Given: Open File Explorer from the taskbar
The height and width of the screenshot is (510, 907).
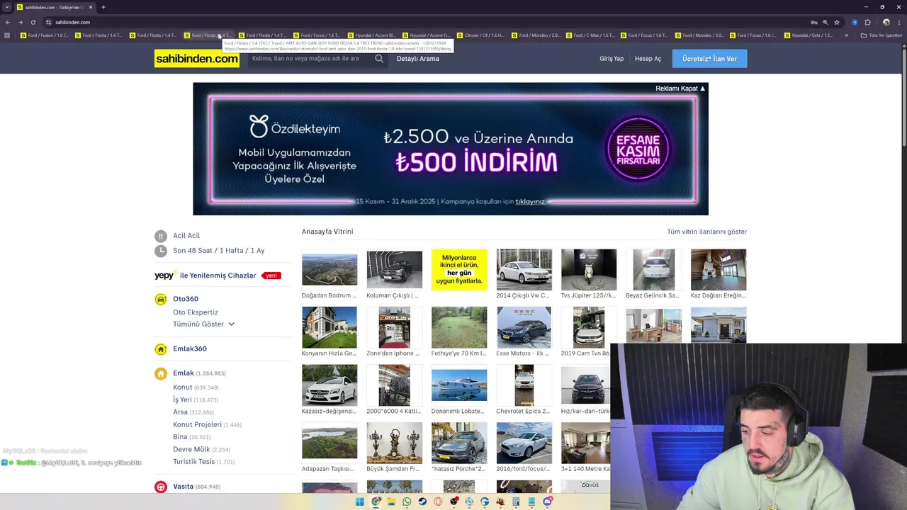Looking at the screenshot, I should coord(391,501).
